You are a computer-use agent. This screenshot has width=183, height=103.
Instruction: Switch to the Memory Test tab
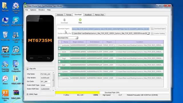(x=99, y=15)
